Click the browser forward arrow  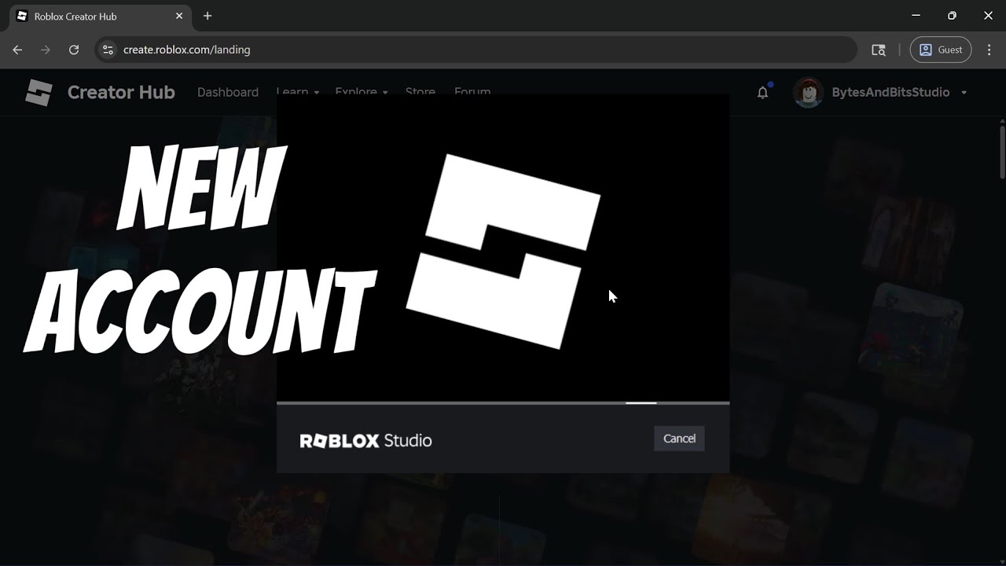(x=46, y=50)
